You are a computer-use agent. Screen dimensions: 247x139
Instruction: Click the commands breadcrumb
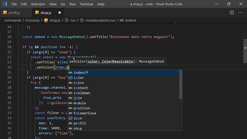tap(13, 20)
